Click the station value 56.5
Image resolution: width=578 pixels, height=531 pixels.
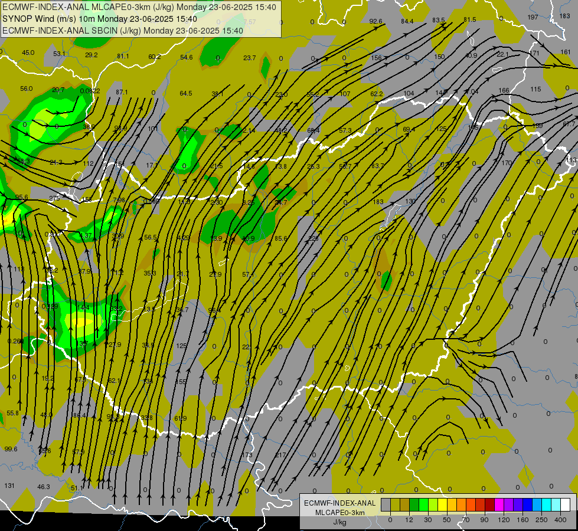[151, 237]
